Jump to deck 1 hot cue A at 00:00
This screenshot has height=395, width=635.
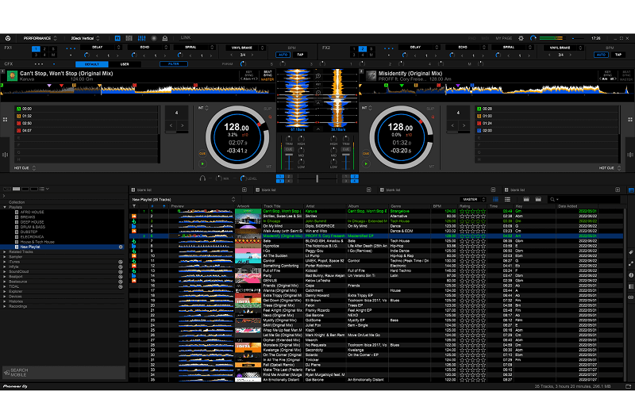[87, 109]
